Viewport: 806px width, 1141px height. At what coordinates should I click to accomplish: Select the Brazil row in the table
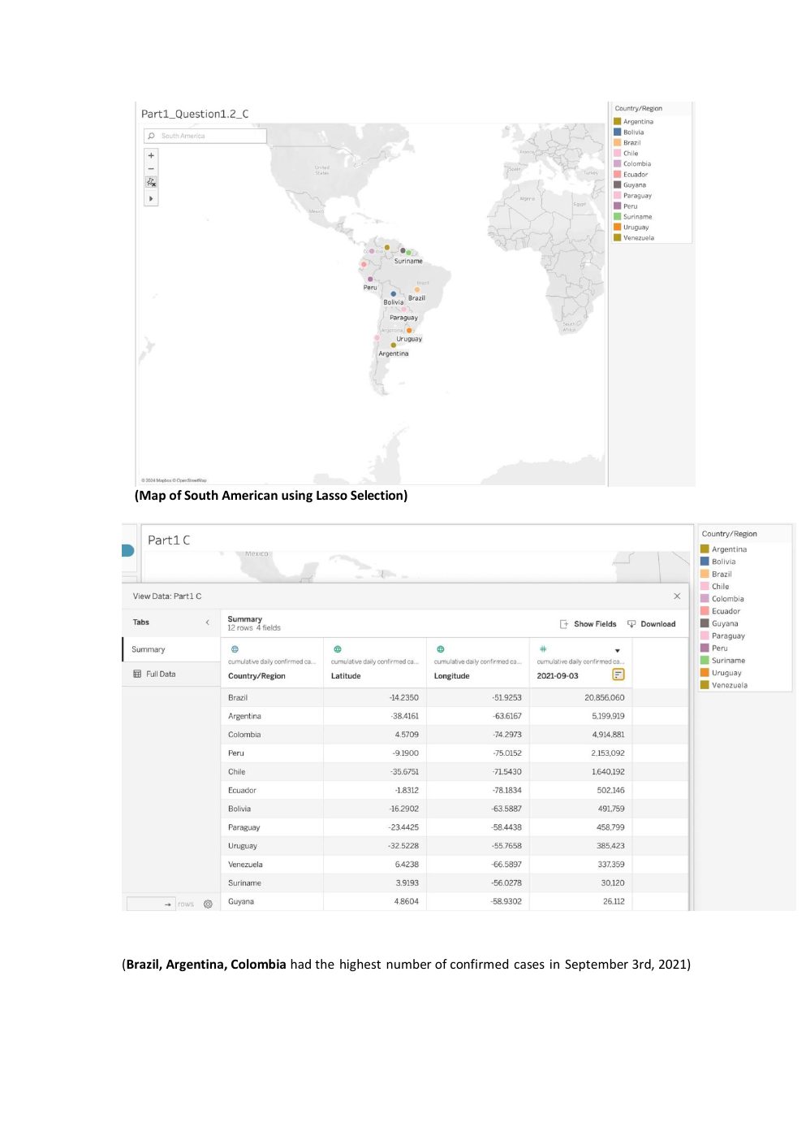pos(454,697)
